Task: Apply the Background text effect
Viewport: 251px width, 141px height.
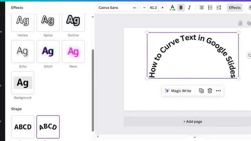Action: pyautogui.click(x=23, y=83)
